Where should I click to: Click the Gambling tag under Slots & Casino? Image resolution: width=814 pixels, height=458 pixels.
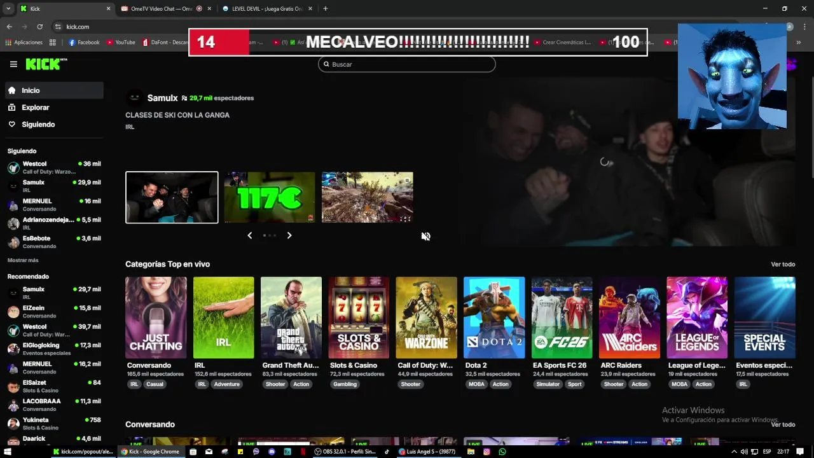345,384
